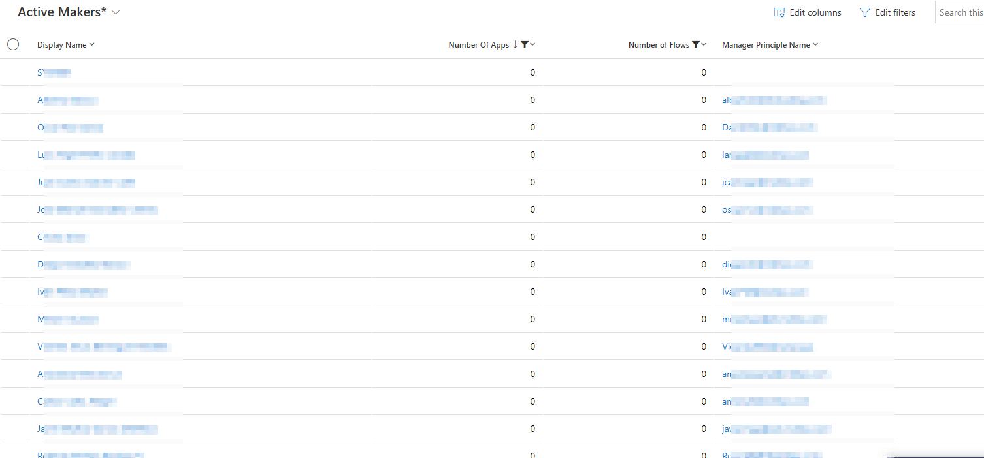Open the Active Makers view switcher chevron
This screenshot has height=458, width=984.
click(116, 12)
